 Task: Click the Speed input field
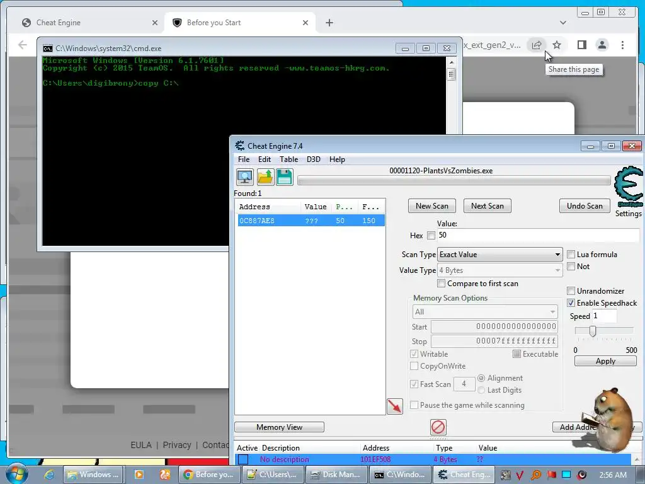[604, 316]
